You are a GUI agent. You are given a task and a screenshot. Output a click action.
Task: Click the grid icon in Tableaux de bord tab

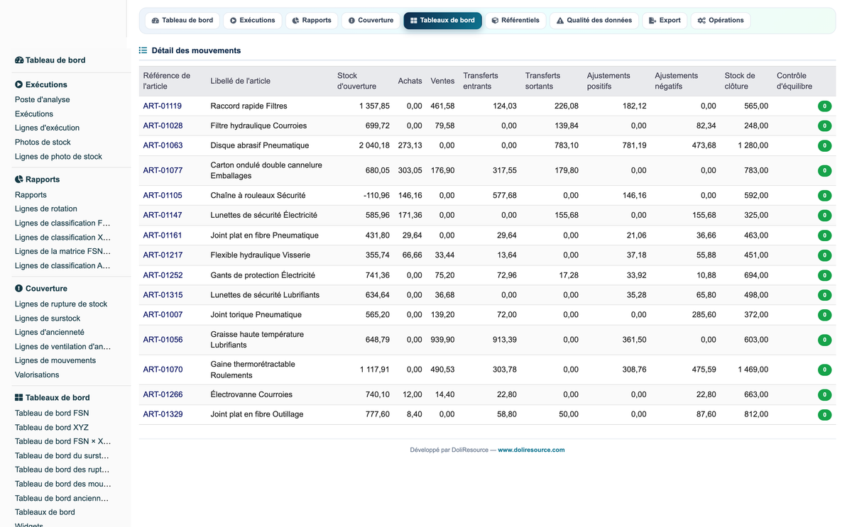(414, 21)
